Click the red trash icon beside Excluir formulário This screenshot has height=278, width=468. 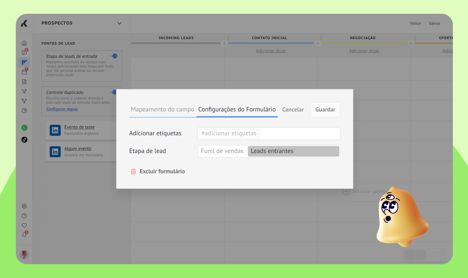coord(133,171)
